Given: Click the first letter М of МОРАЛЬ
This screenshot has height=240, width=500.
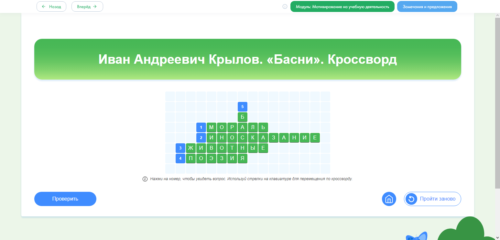Looking at the screenshot, I should point(211,127).
